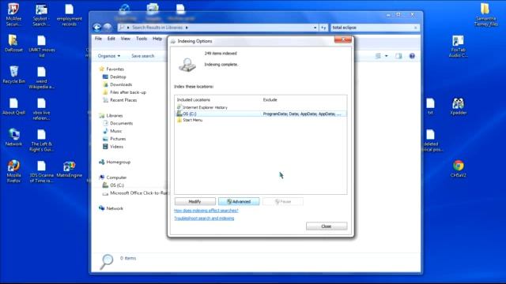
Task: Click the Advanced button
Action: coord(239,202)
